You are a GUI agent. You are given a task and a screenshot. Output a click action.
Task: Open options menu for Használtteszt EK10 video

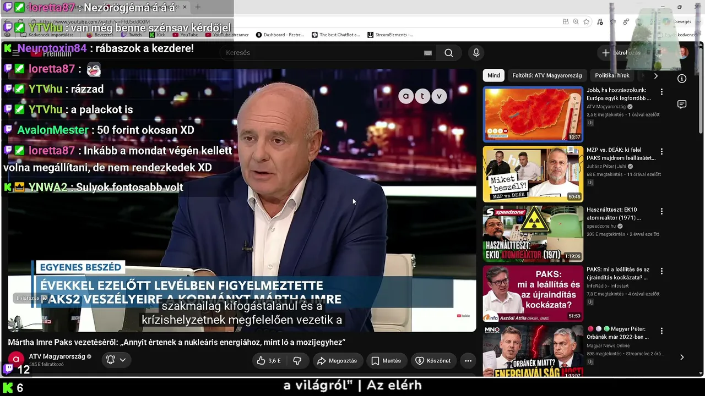661,212
